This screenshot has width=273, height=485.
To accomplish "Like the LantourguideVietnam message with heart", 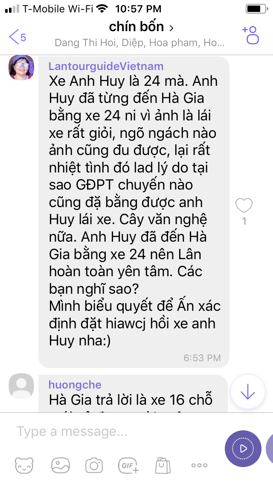I will pyautogui.click(x=244, y=205).
